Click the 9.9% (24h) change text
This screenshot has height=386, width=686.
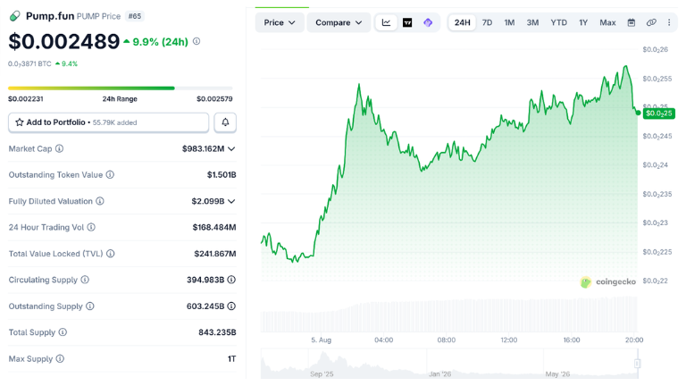tap(160, 42)
